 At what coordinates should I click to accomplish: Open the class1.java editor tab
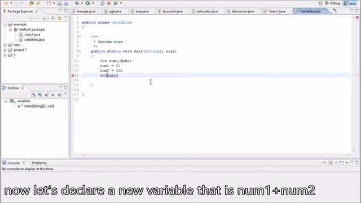[x=276, y=11]
